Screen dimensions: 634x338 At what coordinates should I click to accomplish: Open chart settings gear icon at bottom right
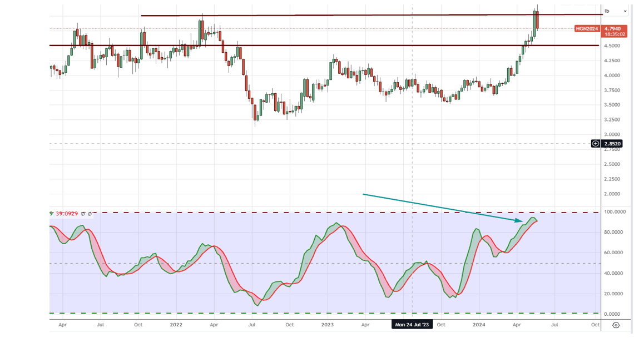coord(616,325)
